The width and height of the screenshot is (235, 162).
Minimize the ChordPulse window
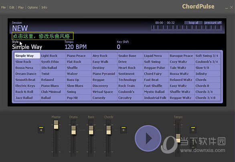227,8
